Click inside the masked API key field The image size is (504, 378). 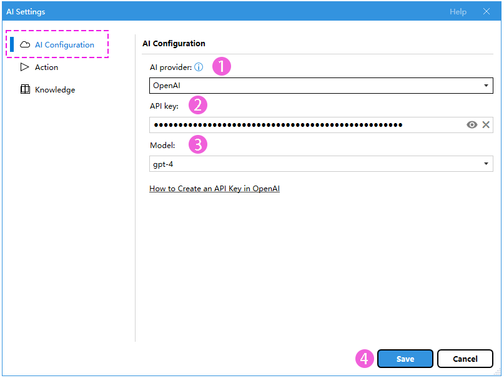tap(306, 125)
